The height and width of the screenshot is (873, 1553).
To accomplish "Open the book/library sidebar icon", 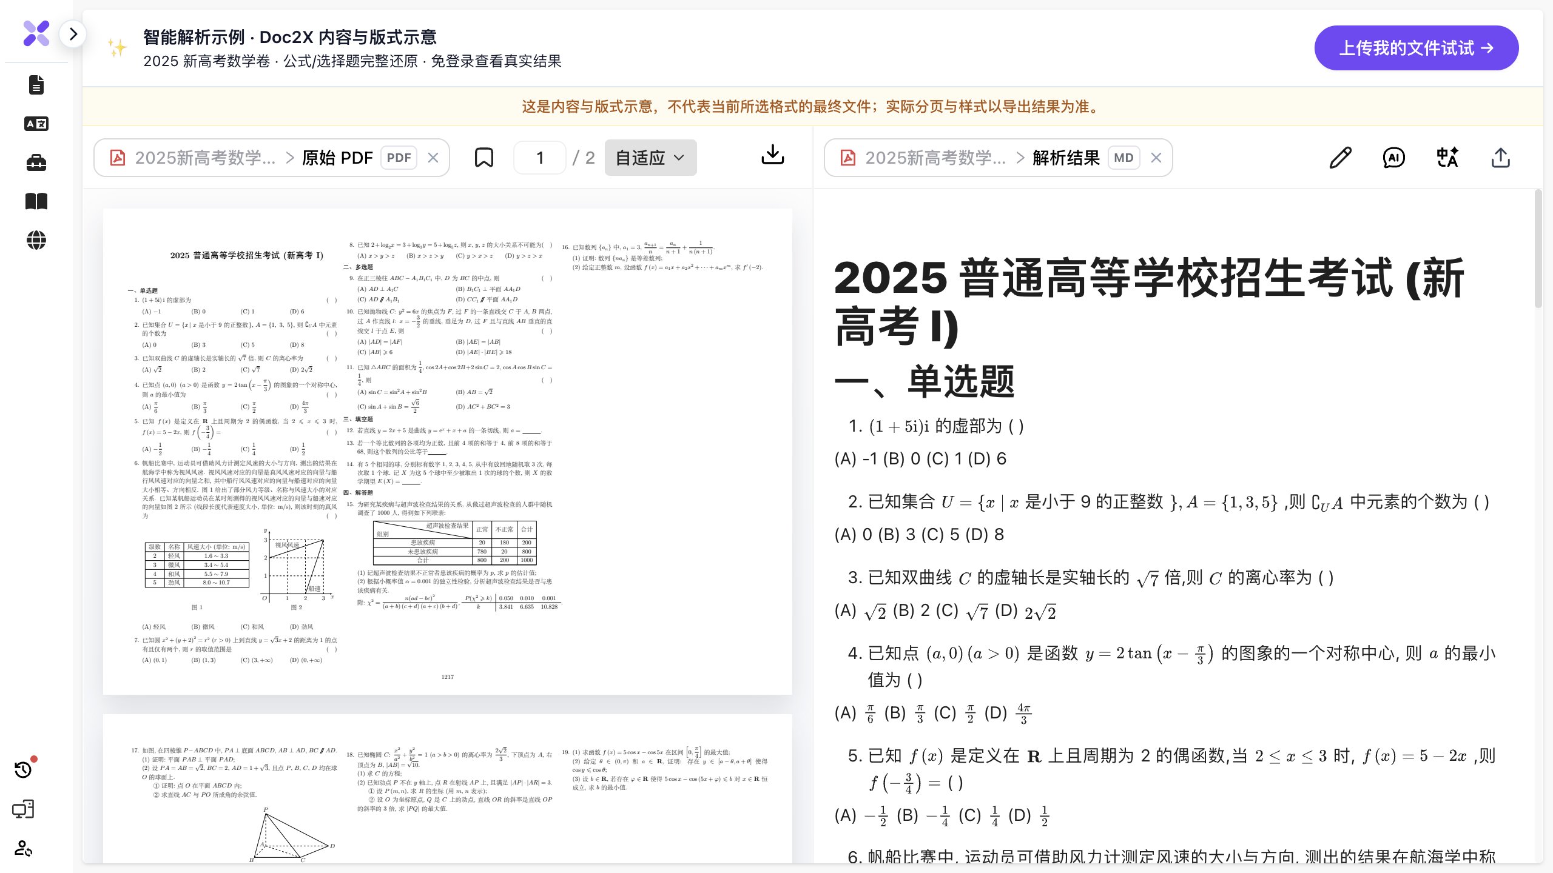I will point(36,201).
